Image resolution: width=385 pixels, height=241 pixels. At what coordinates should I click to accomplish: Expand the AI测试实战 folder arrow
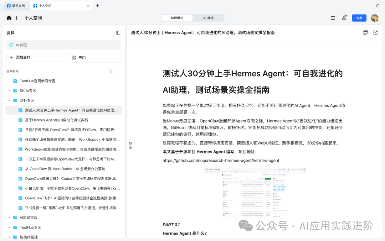pyautogui.click(x=9, y=218)
